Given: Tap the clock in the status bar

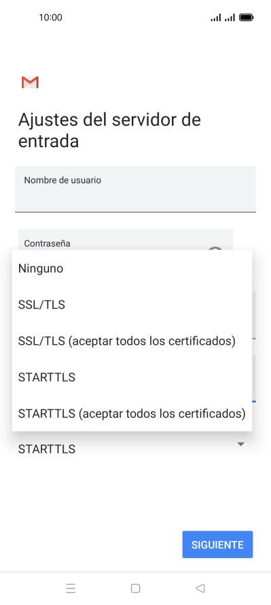Looking at the screenshot, I should pyautogui.click(x=50, y=17).
